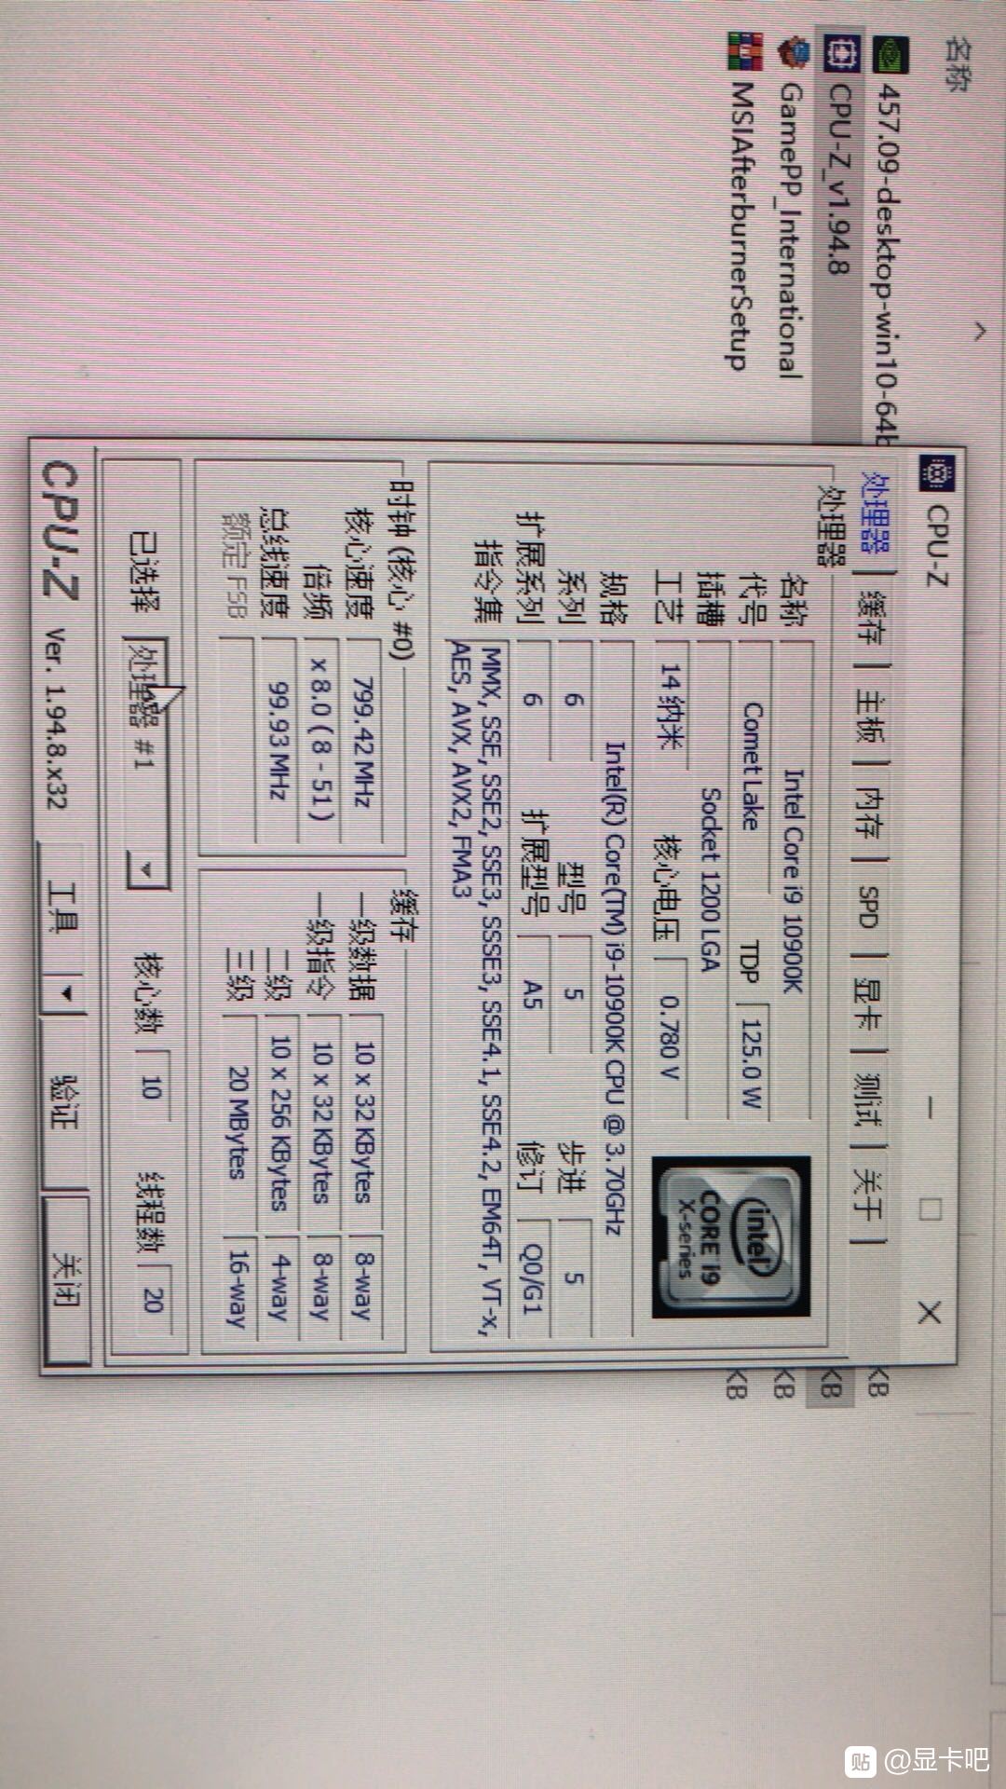Click the core voltage value '0.780 V'
This screenshot has width=1006, height=1789.
(x=670, y=1037)
